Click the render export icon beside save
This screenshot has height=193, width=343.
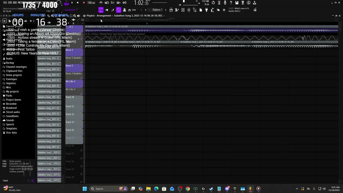[243, 3]
